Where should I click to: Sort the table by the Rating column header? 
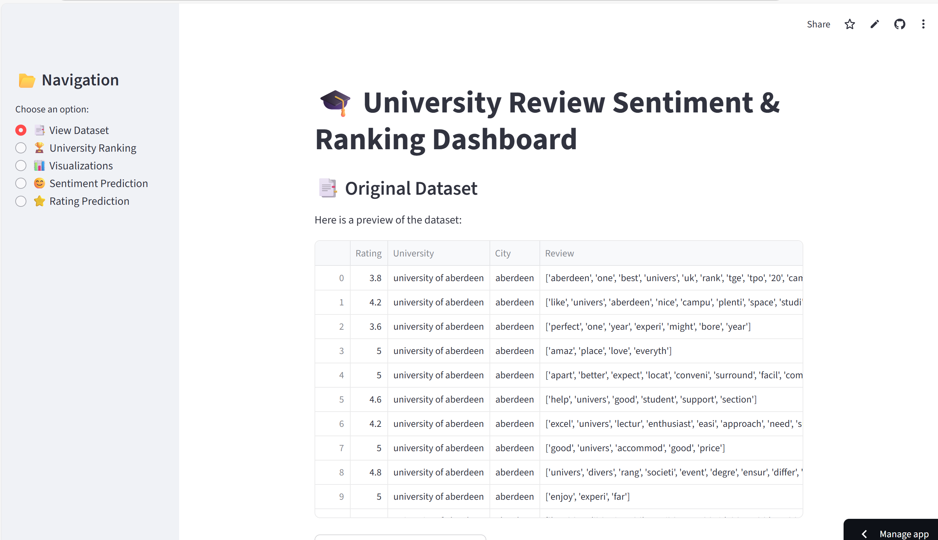click(x=368, y=253)
